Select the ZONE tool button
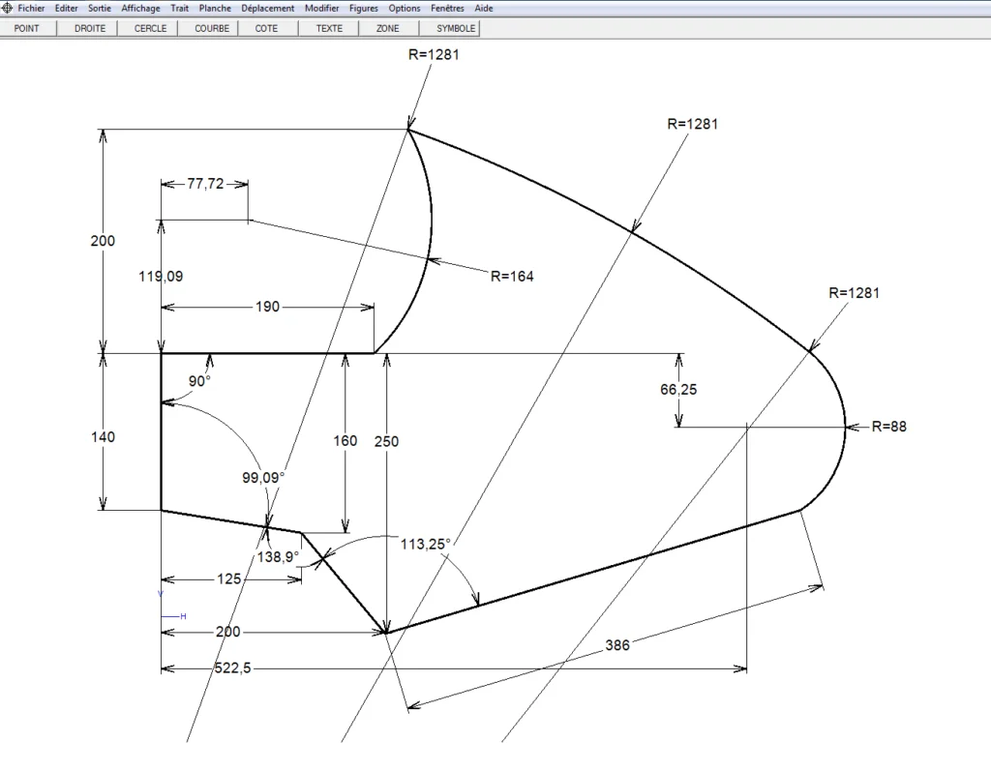The height and width of the screenshot is (771, 991). (387, 28)
